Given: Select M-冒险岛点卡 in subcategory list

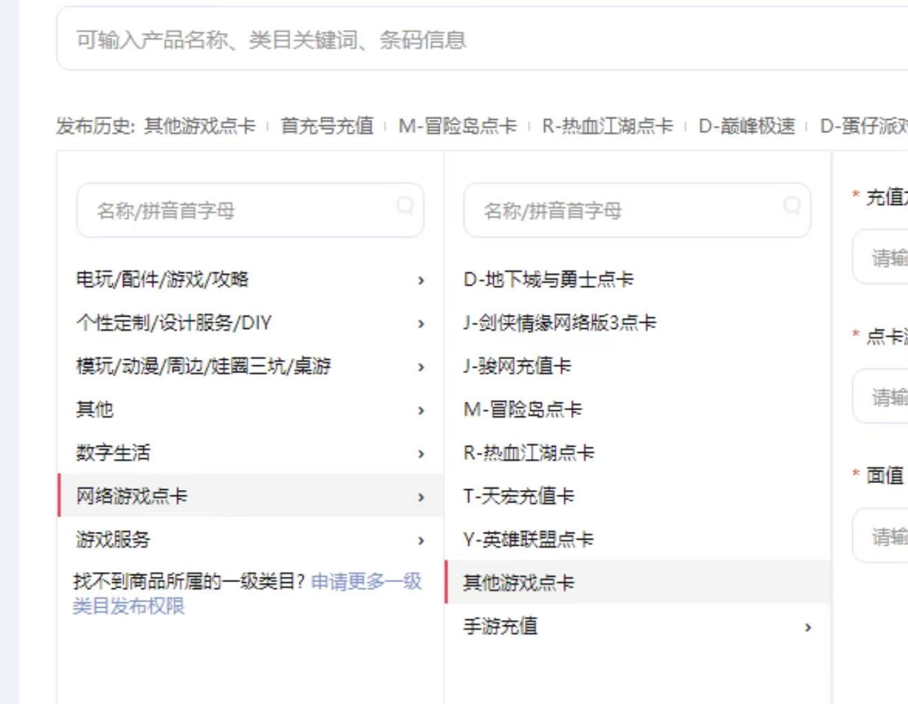Looking at the screenshot, I should tap(638, 410).
